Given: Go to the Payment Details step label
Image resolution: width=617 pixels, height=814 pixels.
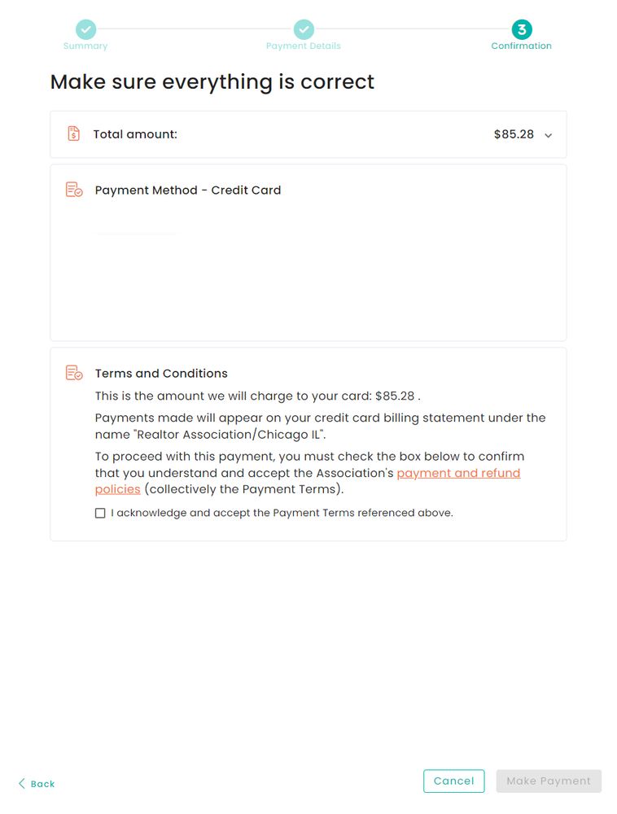Looking at the screenshot, I should tap(304, 46).
